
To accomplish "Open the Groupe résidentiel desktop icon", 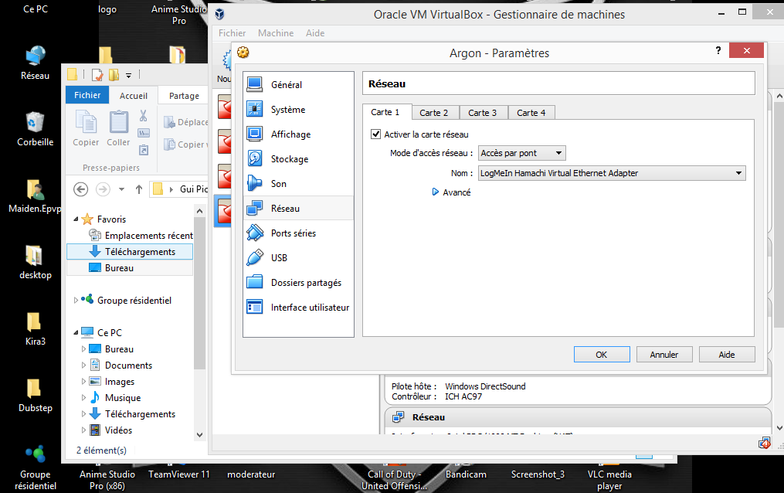I will [35, 467].
